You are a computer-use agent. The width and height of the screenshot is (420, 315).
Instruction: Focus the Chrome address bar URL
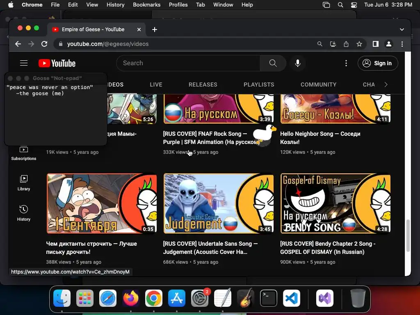(x=108, y=44)
